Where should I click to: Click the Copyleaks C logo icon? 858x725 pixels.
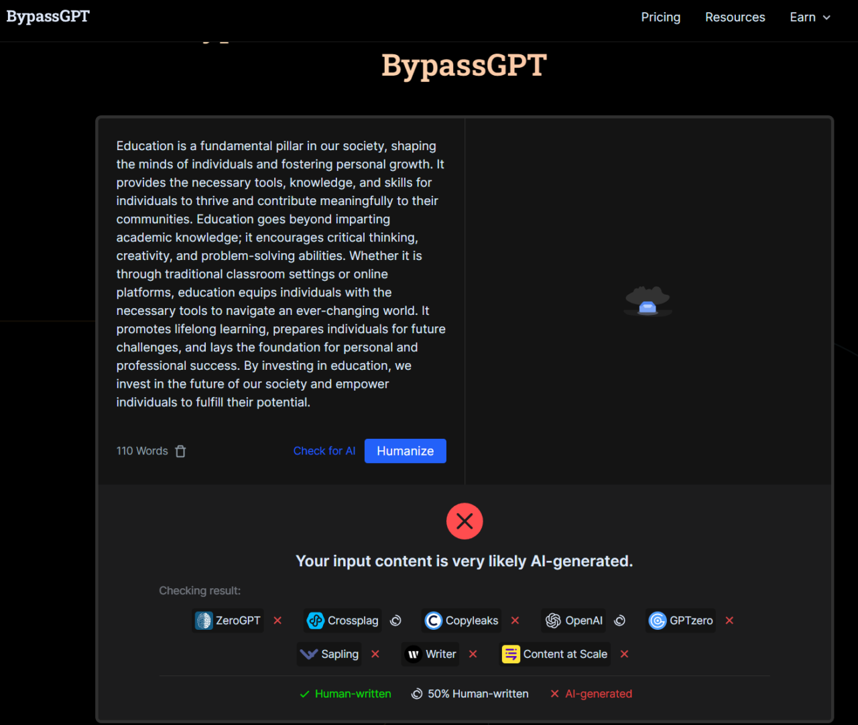[434, 620]
